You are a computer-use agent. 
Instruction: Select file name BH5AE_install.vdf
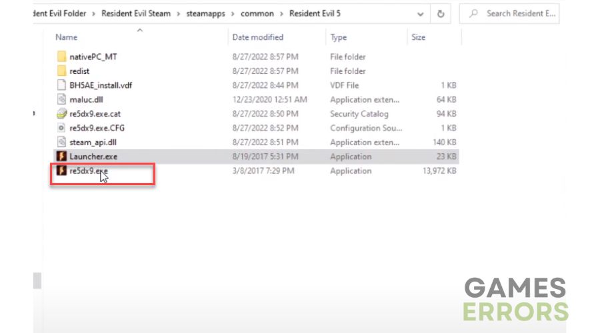pos(101,85)
